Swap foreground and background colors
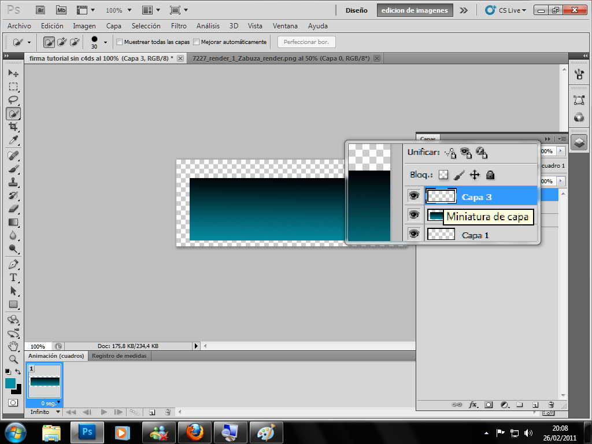 18,372
